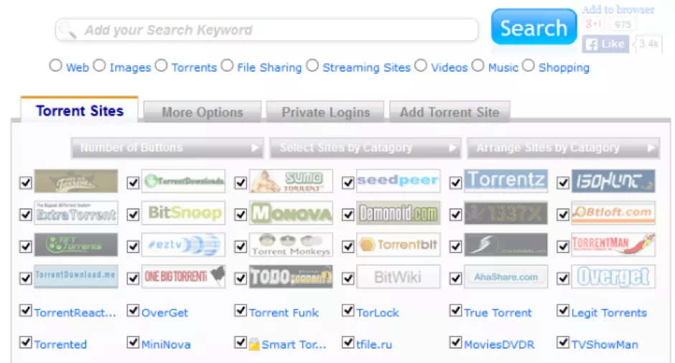675x363 pixels.
Task: Click the 3.4k Facebook like count
Action: tap(648, 44)
